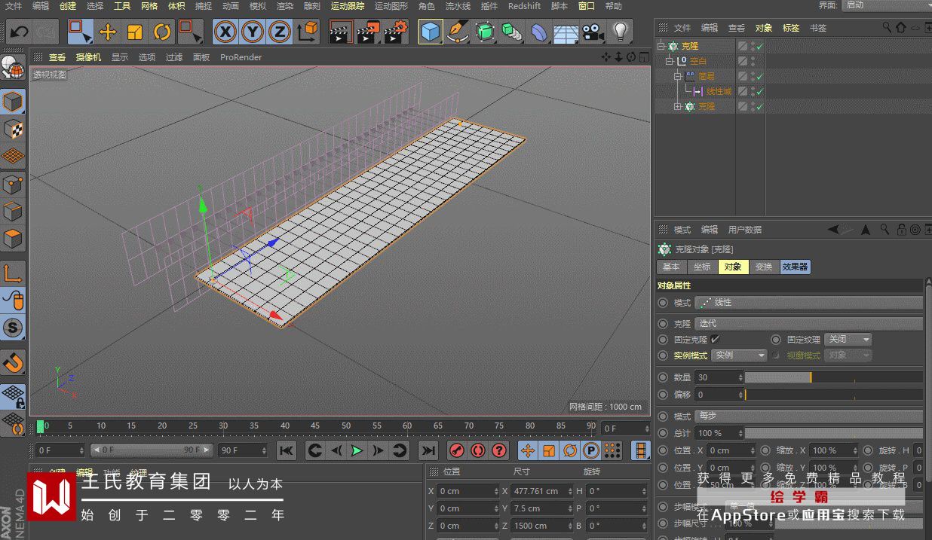
Task: Click the light bulb icon
Action: point(620,32)
